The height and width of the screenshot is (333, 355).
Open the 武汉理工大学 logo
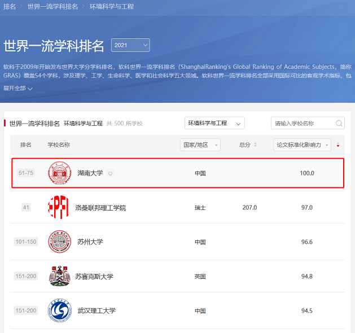pos(60,310)
